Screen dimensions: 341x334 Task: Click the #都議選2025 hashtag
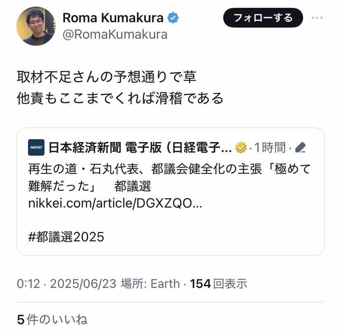66,237
